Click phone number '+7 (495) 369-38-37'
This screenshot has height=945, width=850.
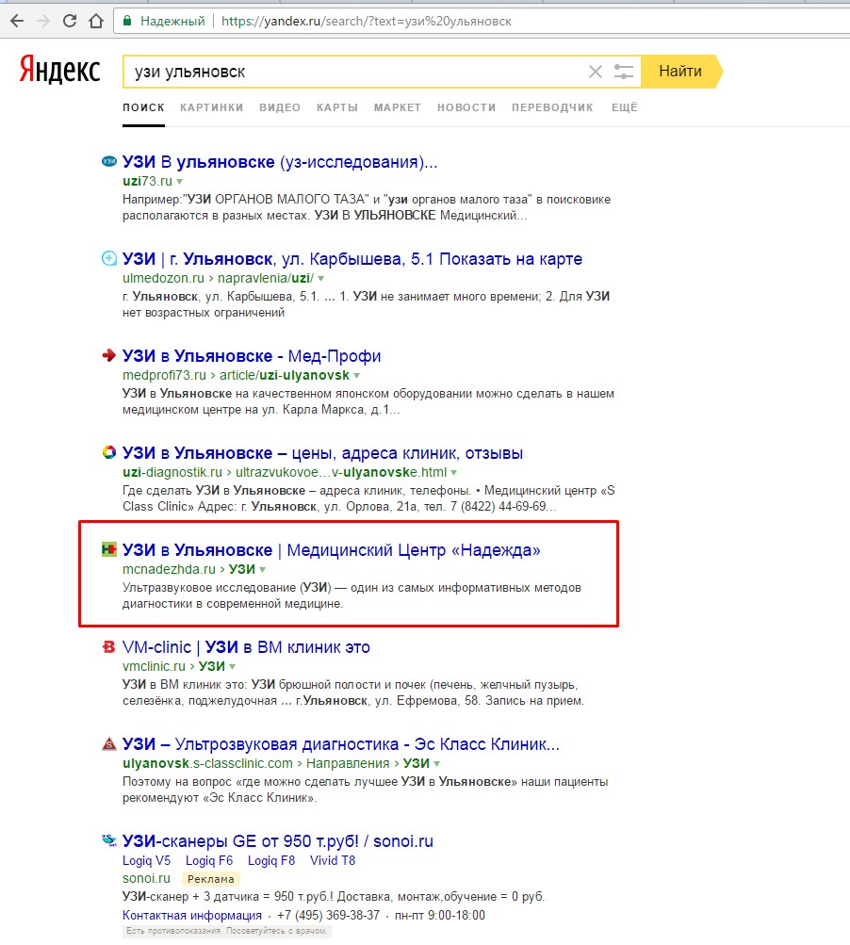329,916
